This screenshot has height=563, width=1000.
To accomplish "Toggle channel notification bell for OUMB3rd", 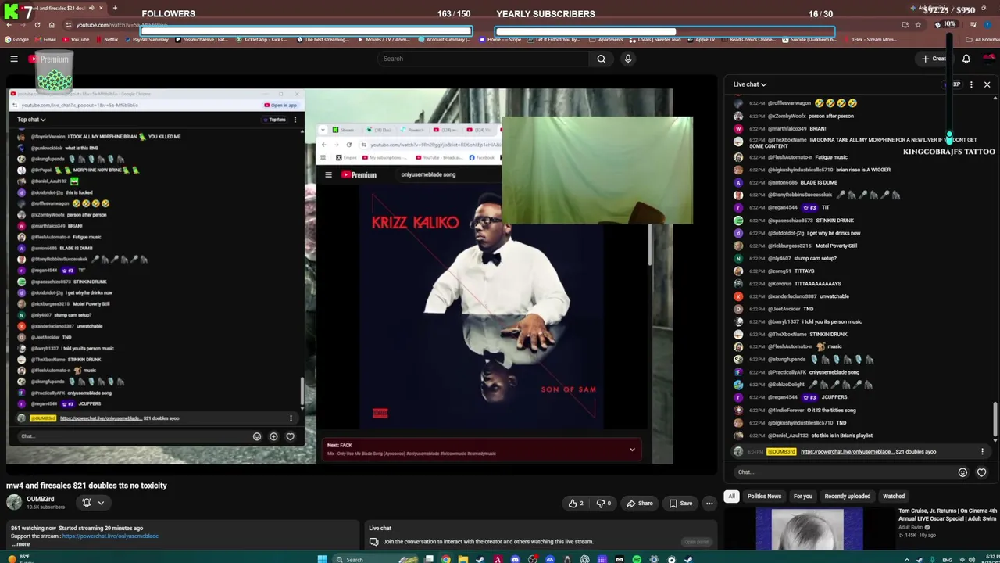I will point(87,503).
